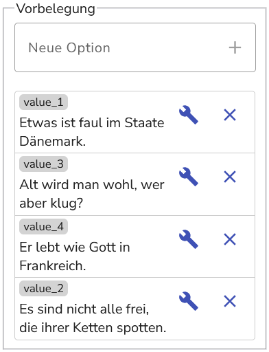Select the value_3 tag label
This screenshot has height=352, width=269.
point(43,164)
